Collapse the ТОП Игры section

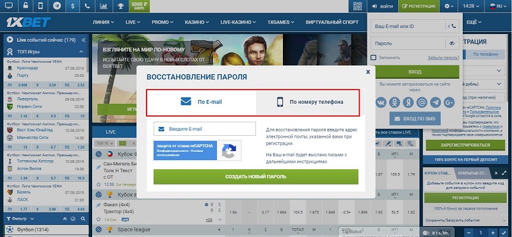point(81,52)
